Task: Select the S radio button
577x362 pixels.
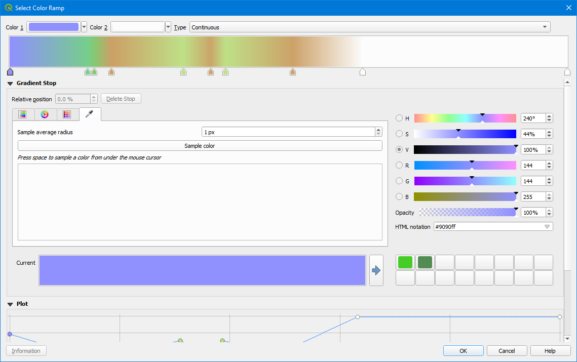Action: click(x=399, y=134)
